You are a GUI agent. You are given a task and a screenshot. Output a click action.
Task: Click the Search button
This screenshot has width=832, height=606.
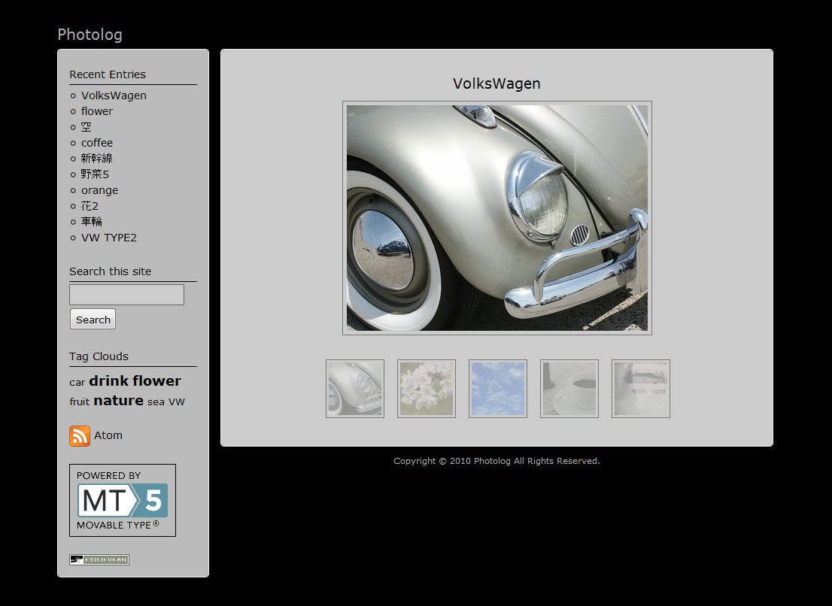(x=93, y=320)
